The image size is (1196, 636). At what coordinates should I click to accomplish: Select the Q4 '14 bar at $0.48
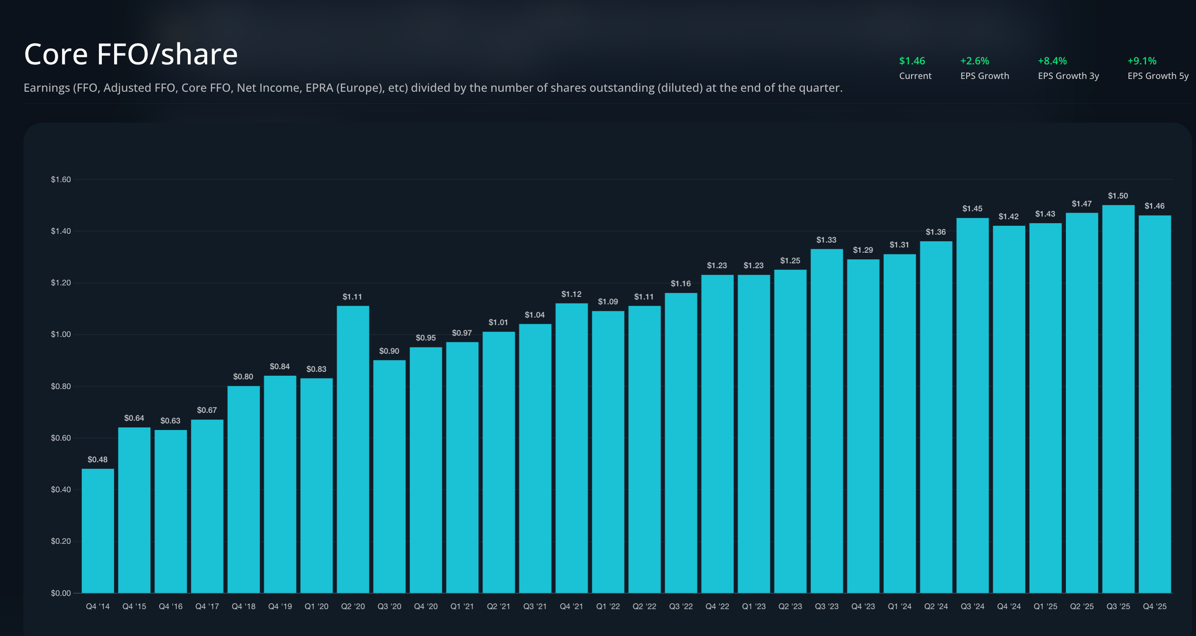pos(97,531)
